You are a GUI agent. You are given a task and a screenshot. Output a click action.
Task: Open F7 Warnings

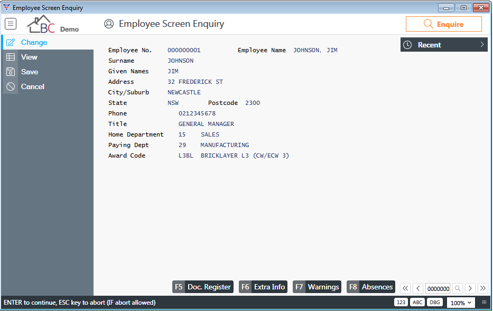[x=317, y=287]
